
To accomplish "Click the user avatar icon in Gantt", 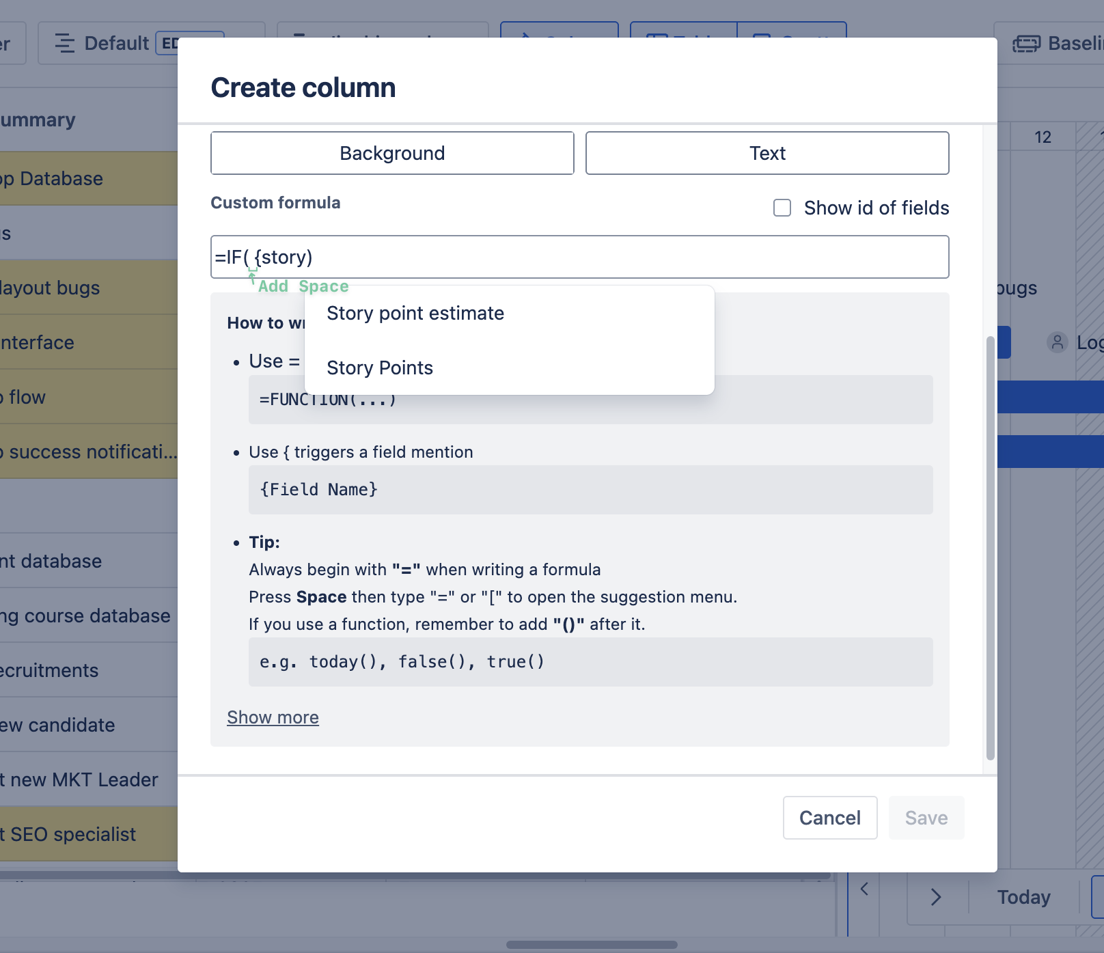I will pos(1057,342).
